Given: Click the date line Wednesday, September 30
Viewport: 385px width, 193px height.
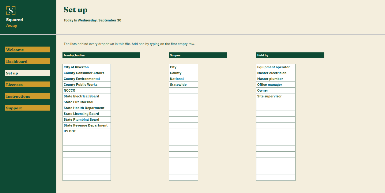Looking at the screenshot, I should click(92, 20).
